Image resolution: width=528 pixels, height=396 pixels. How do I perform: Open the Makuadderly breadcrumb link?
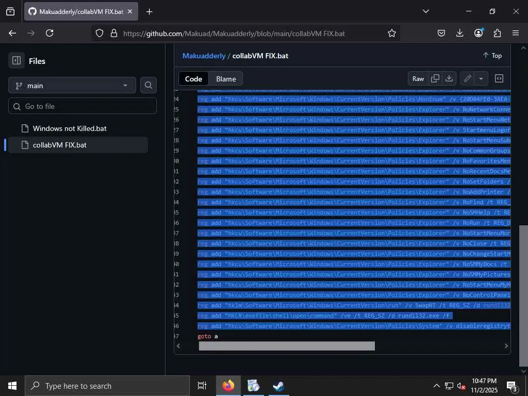[x=204, y=56]
